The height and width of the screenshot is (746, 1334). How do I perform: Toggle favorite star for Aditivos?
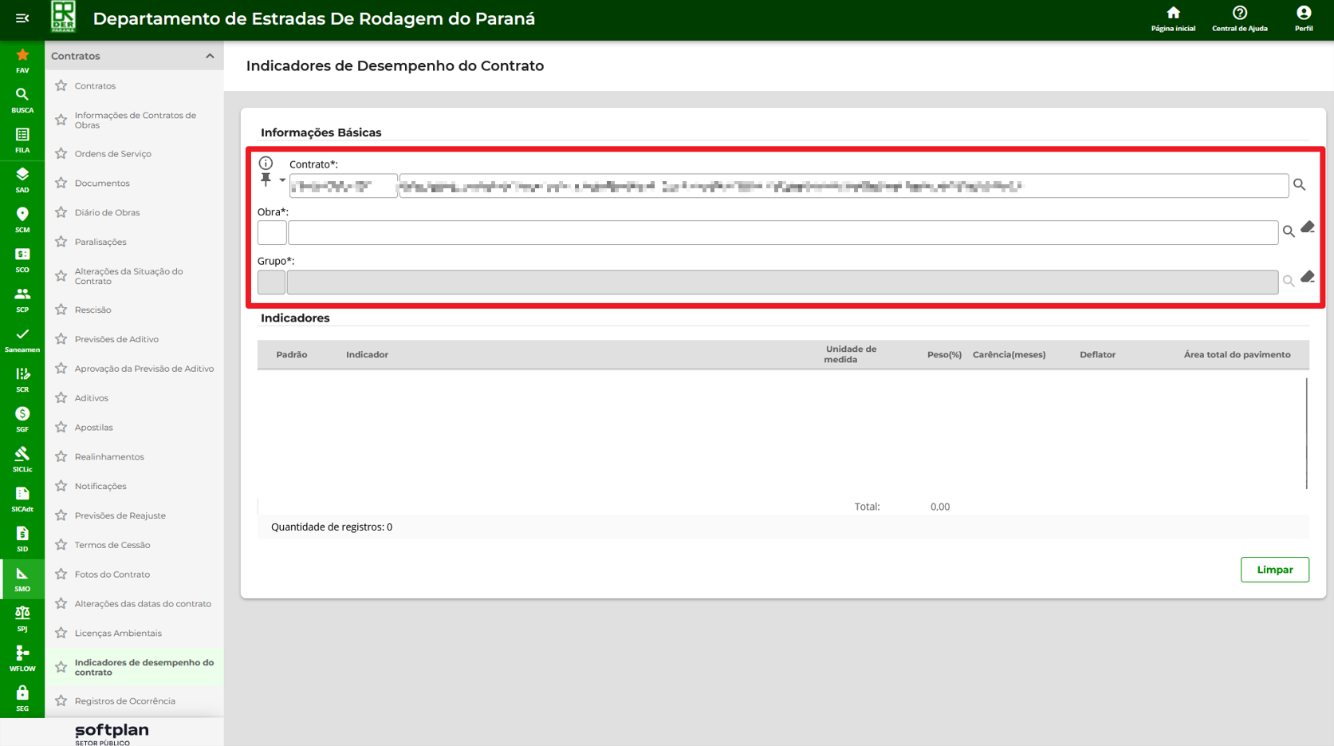pos(61,397)
